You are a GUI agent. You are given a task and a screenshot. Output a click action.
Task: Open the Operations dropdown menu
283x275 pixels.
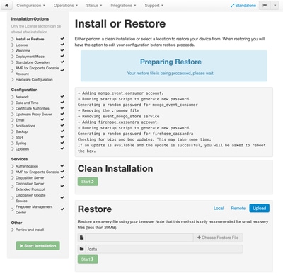tap(66, 5)
